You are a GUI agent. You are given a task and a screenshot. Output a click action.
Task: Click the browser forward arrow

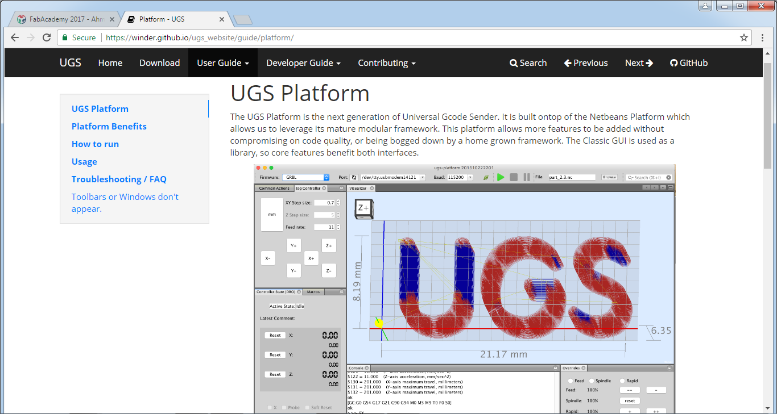[x=31, y=37]
